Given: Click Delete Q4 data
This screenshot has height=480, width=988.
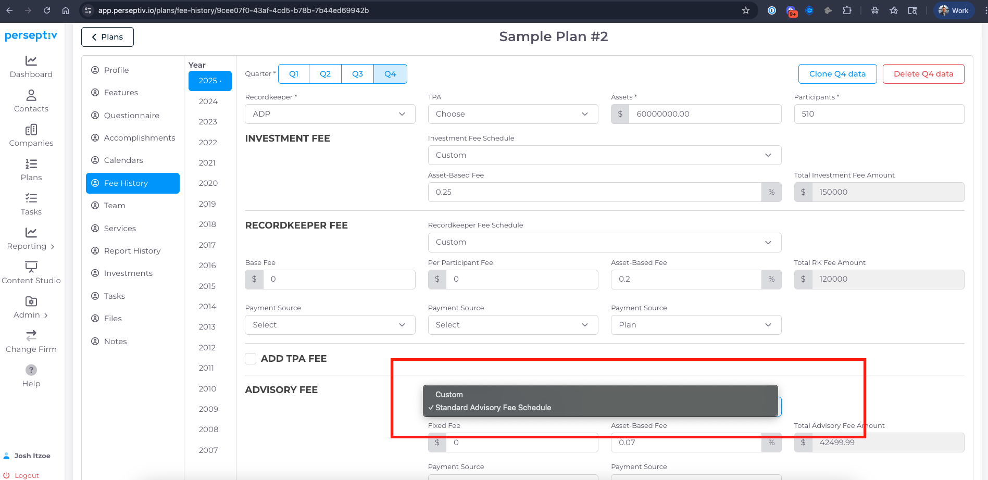Looking at the screenshot, I should point(923,74).
